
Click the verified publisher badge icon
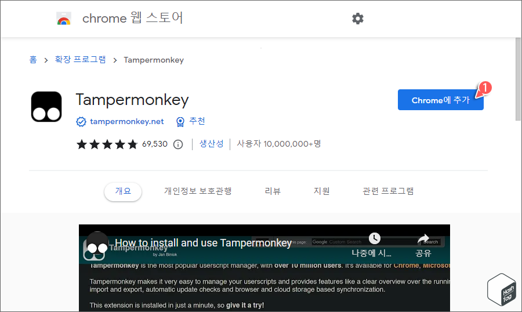(81, 122)
